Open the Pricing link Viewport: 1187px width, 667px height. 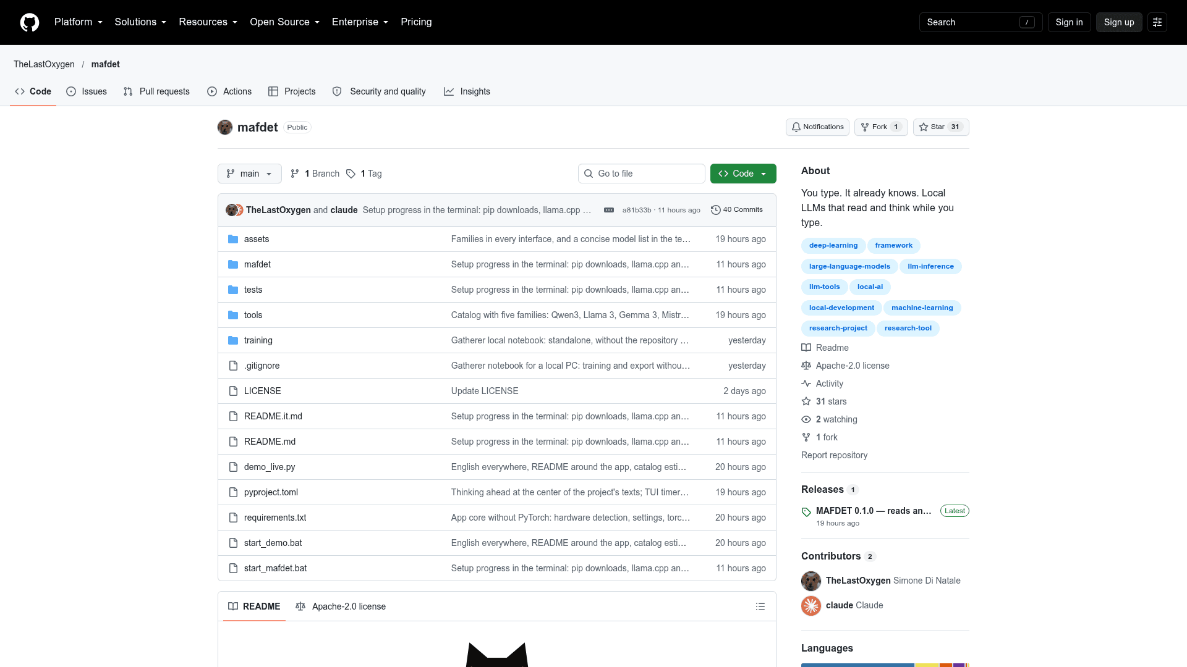416,22
